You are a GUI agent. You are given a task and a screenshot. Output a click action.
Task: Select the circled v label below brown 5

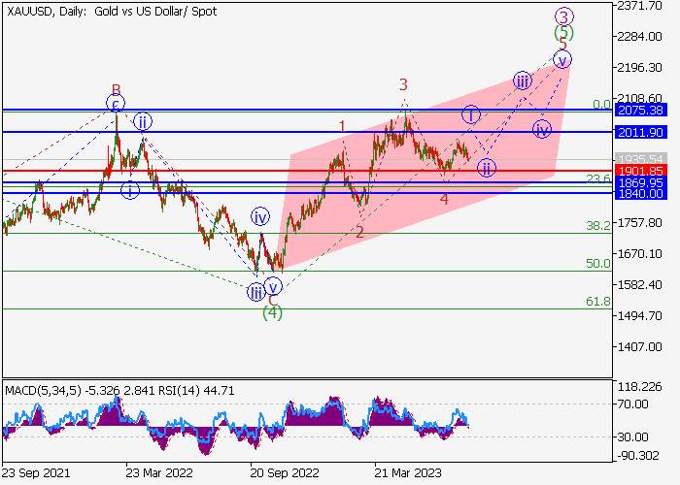562,60
